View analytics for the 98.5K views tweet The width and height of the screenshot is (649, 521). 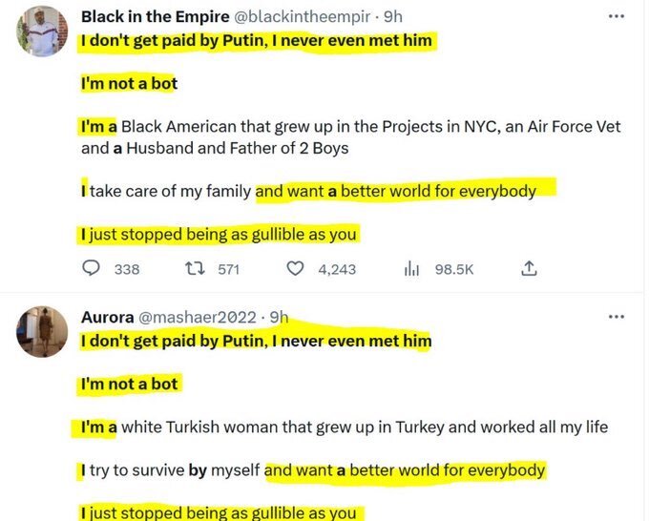[412, 269]
